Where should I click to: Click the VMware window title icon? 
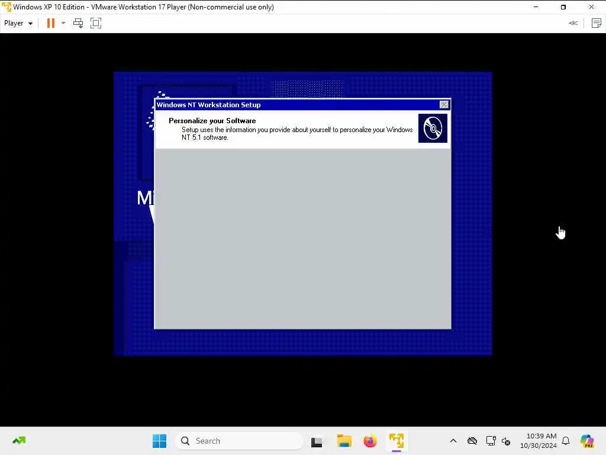point(7,7)
